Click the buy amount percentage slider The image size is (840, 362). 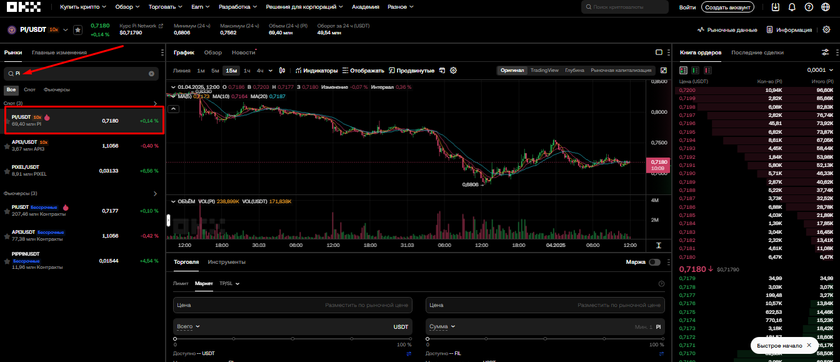[x=293, y=338]
